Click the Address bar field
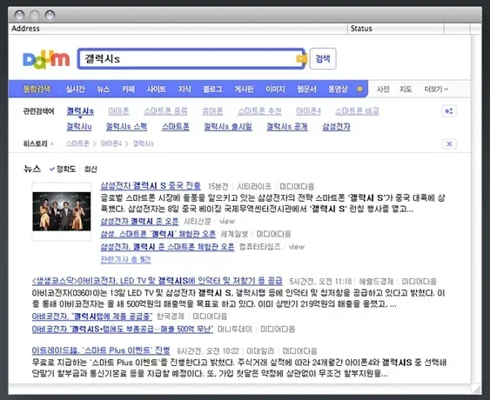Image resolution: width=490 pixels, height=400 pixels. [178, 29]
